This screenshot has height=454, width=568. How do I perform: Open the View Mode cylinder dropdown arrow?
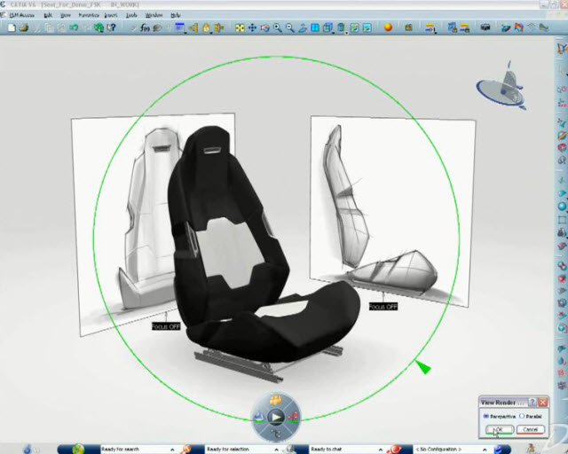347,33
